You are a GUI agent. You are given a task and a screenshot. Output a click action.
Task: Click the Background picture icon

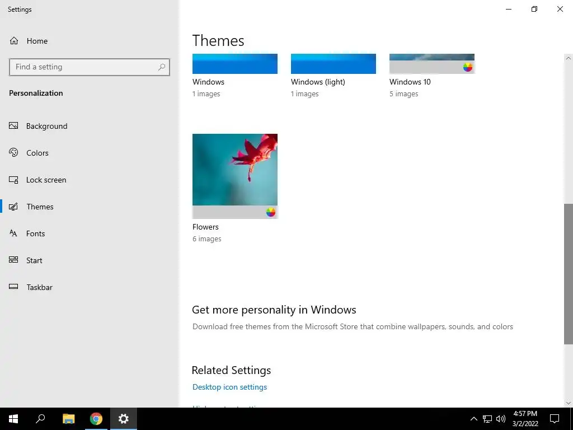pyautogui.click(x=13, y=126)
